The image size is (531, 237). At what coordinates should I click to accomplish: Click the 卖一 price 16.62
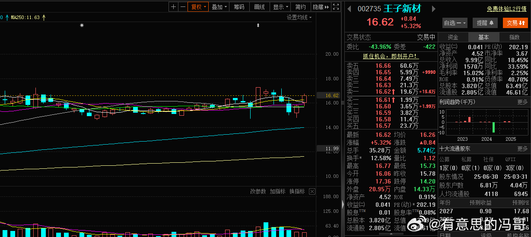[x=383, y=92]
